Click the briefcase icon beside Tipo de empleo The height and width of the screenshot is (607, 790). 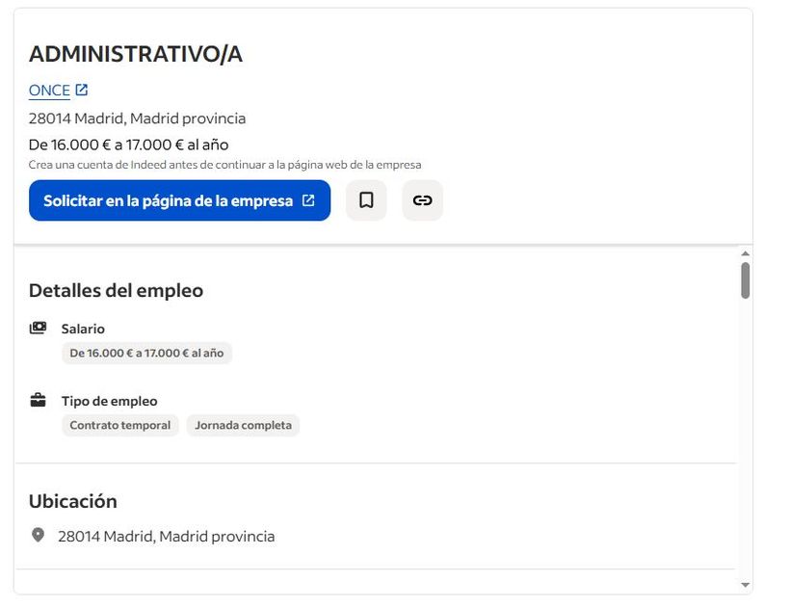pyautogui.click(x=38, y=400)
